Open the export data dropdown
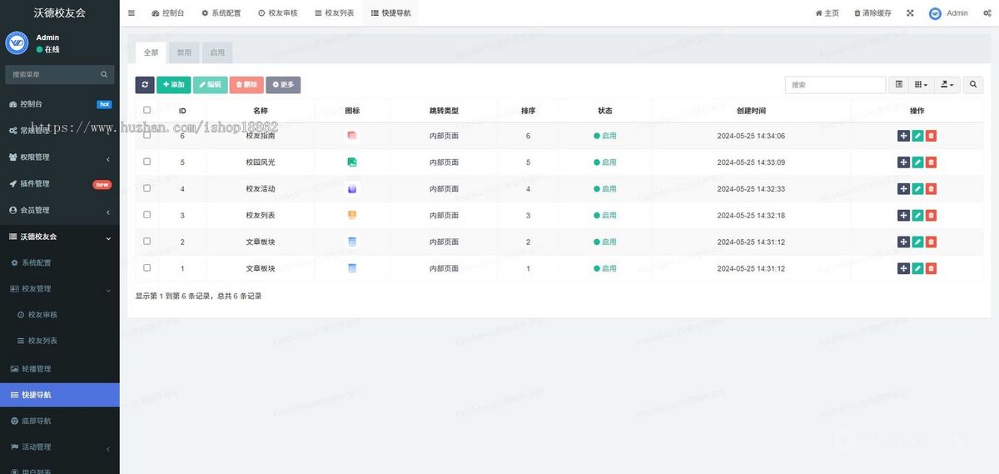 pyautogui.click(x=947, y=85)
